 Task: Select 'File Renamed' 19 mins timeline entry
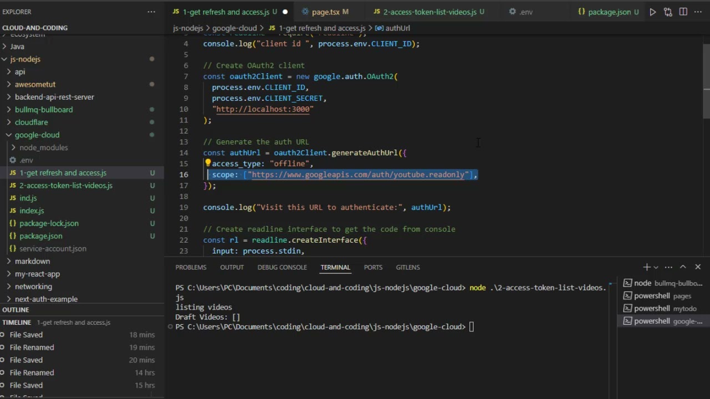82,347
